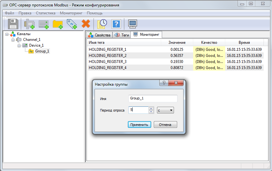Viewport: 272px width, 171px height.
Task: Click the Каналы tree root icon
Action: pyautogui.click(x=13, y=34)
